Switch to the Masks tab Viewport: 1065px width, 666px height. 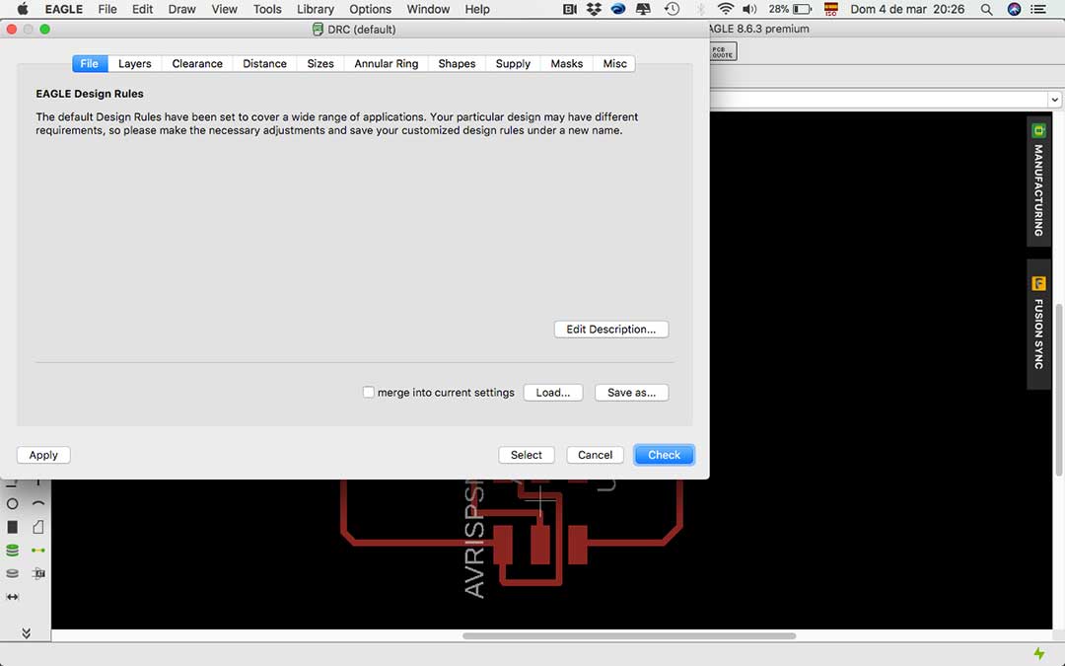[566, 63]
